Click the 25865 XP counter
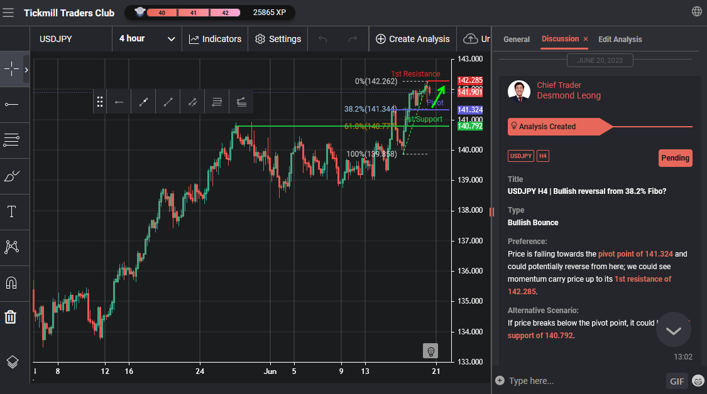 tap(269, 13)
